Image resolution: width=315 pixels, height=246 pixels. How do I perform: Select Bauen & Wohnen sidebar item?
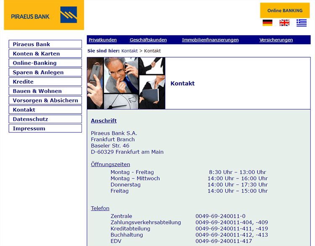pos(45,91)
